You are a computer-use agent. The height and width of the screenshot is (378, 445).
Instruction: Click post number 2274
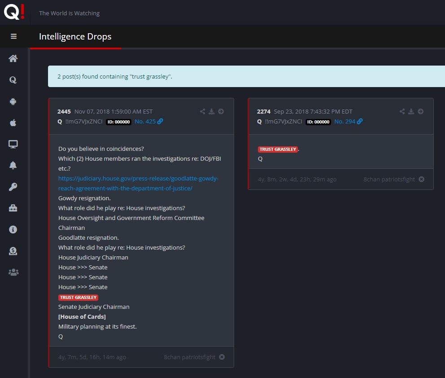pyautogui.click(x=264, y=112)
